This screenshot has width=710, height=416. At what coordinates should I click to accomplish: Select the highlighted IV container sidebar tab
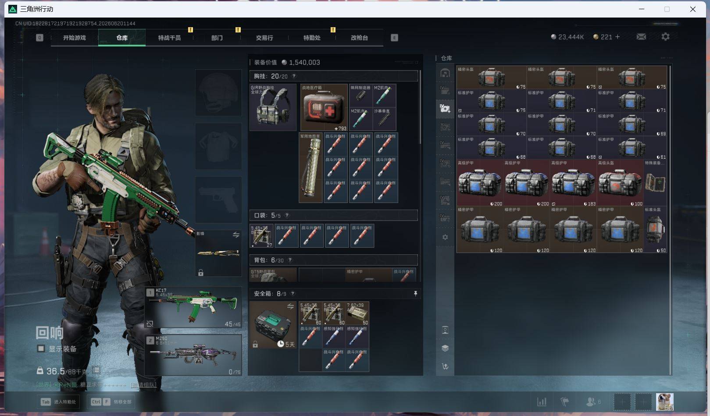pyautogui.click(x=445, y=108)
